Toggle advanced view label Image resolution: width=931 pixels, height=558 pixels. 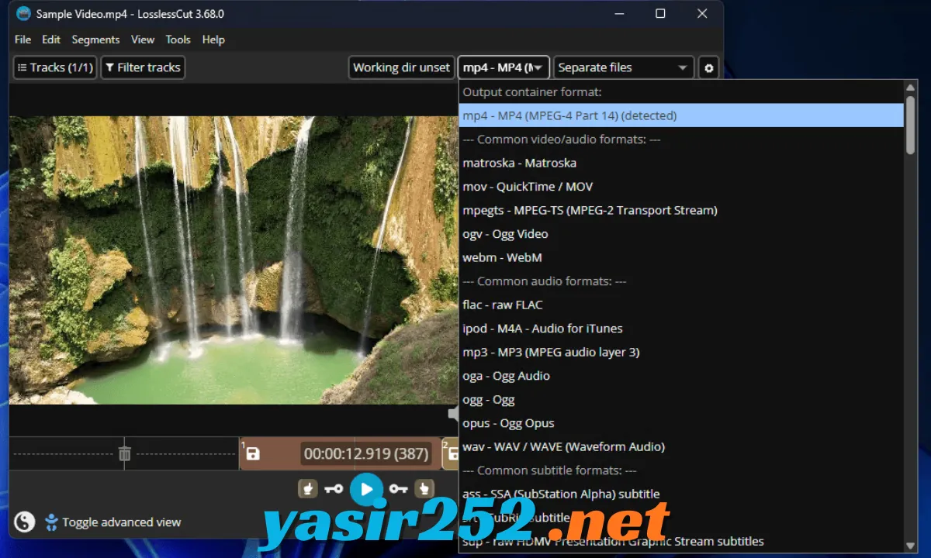pyautogui.click(x=121, y=522)
